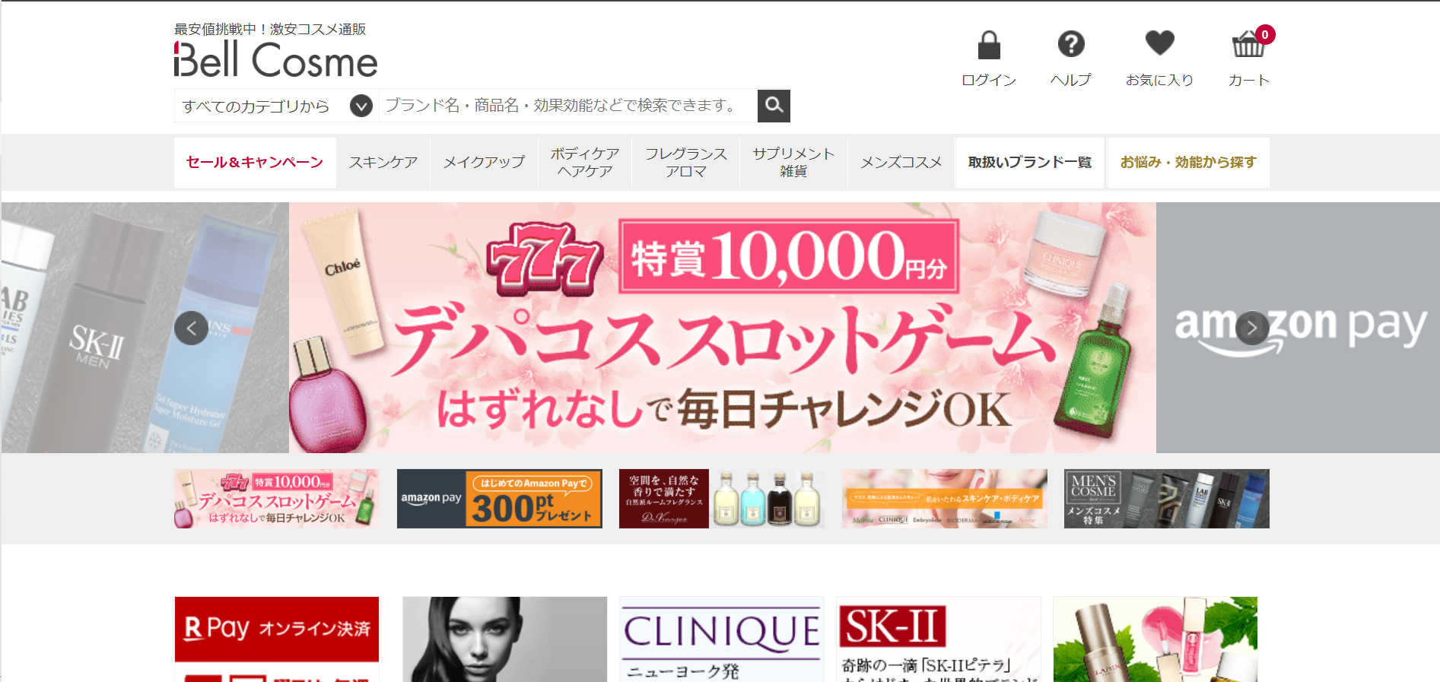Advance to next banner slide arrow
The image size is (1440, 682).
pos(1251,328)
